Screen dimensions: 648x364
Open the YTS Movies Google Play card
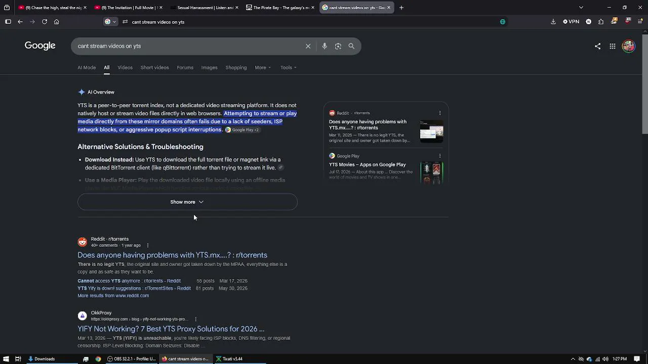click(368, 165)
